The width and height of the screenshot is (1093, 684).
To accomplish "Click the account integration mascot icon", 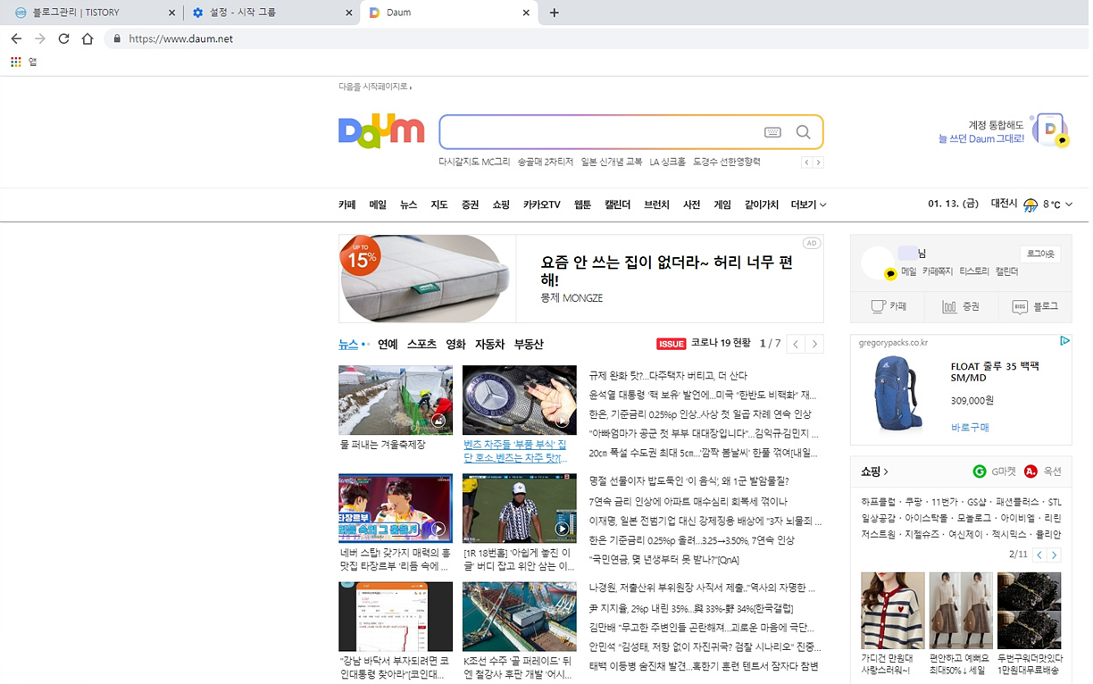I will click(x=1050, y=130).
